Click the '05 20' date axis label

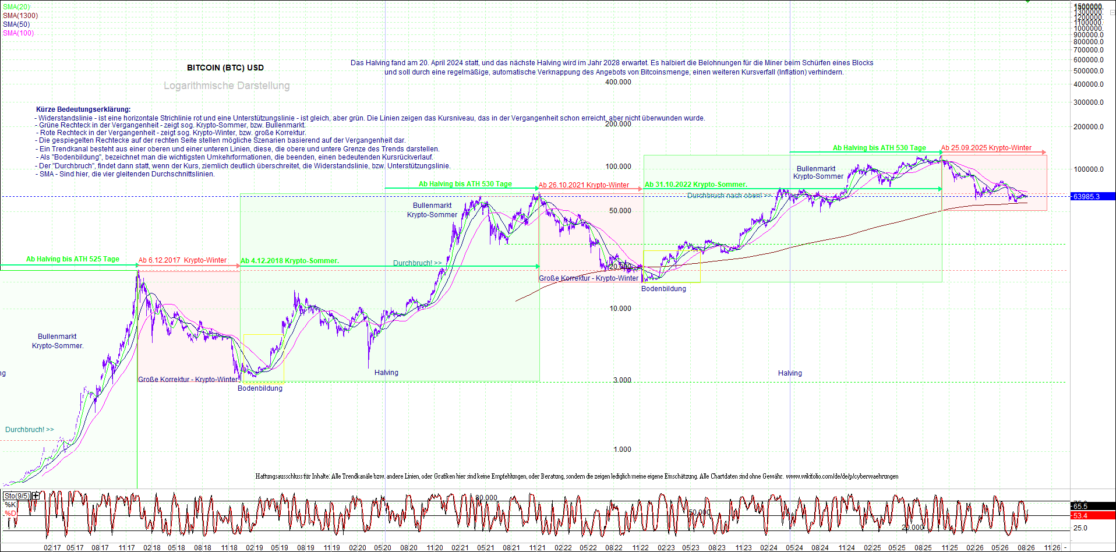[x=383, y=548]
